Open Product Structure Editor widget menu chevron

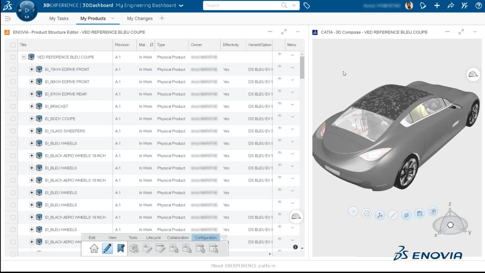coord(298,32)
